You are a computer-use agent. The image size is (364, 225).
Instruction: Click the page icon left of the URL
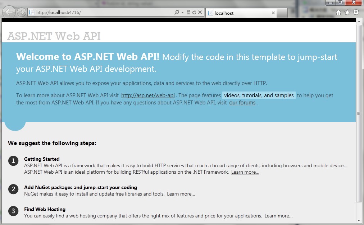click(32, 12)
